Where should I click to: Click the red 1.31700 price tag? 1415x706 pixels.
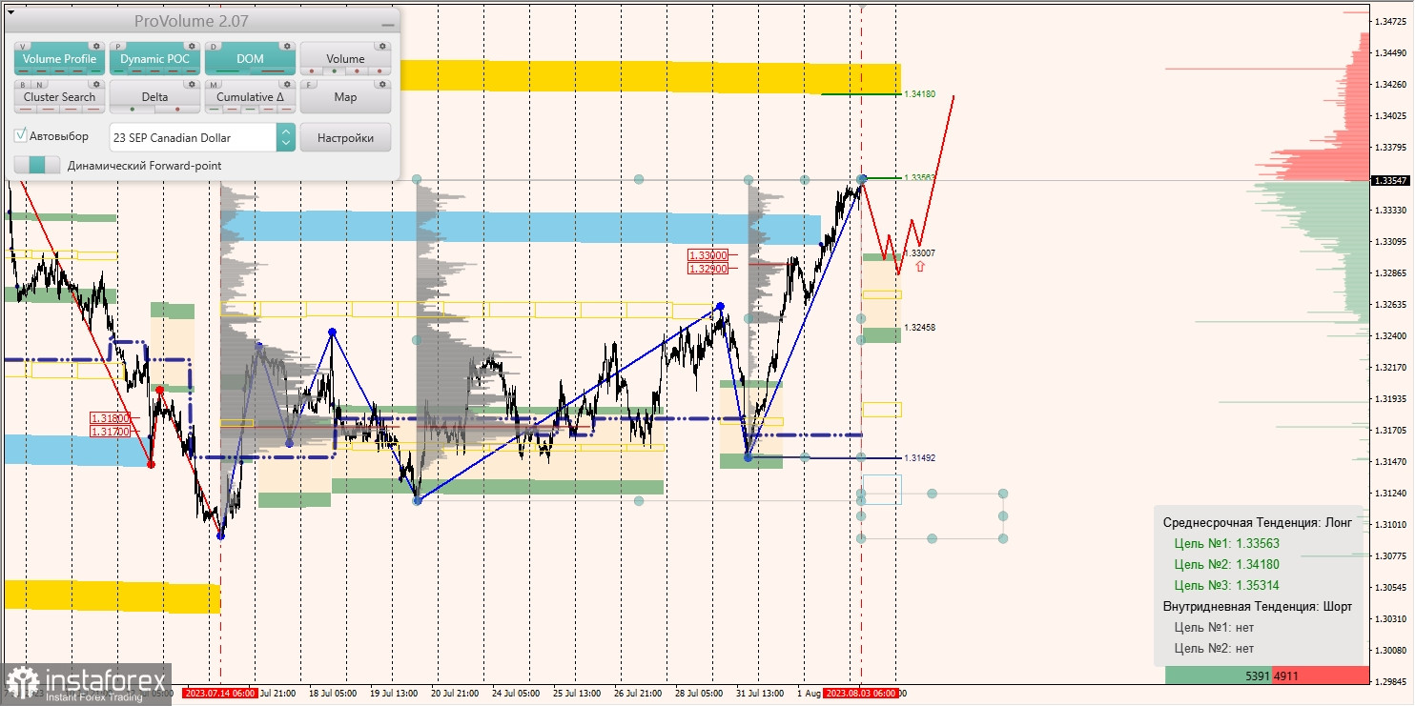111,431
